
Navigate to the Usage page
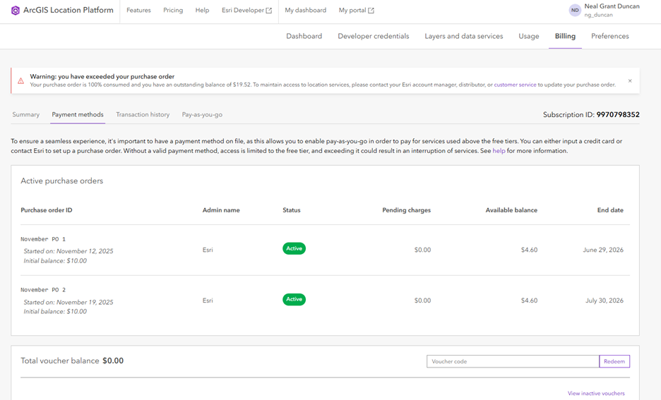[528, 36]
